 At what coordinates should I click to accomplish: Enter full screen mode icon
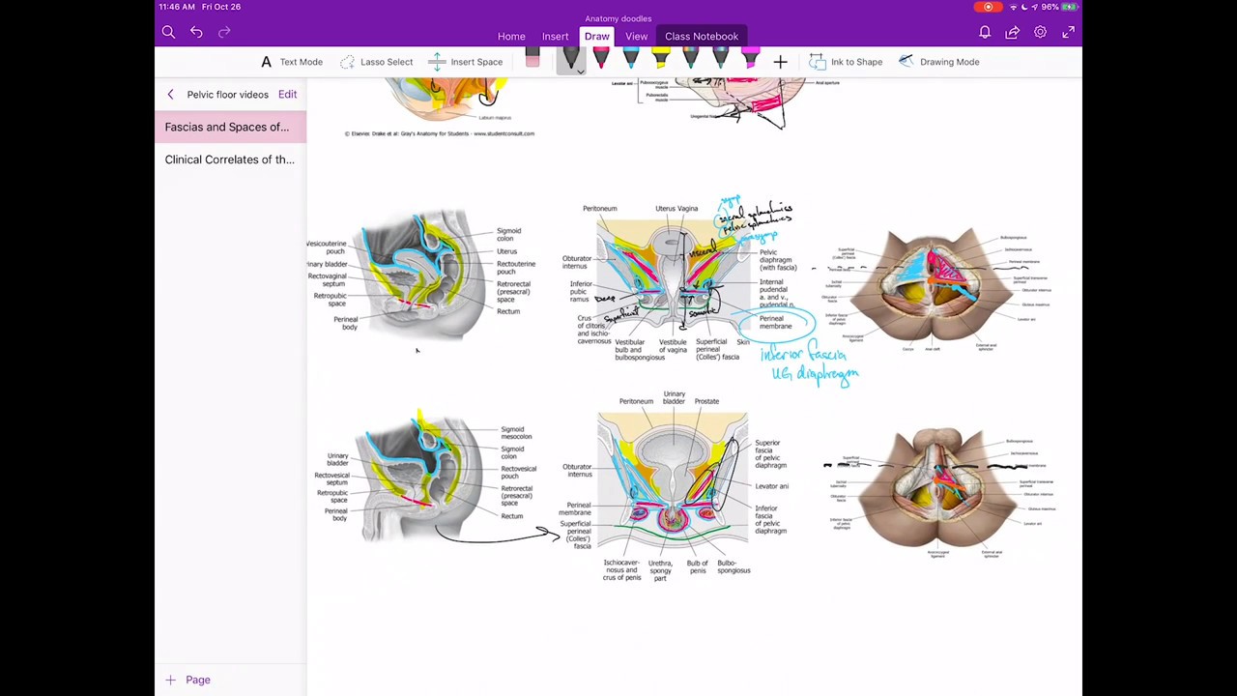(x=1068, y=33)
